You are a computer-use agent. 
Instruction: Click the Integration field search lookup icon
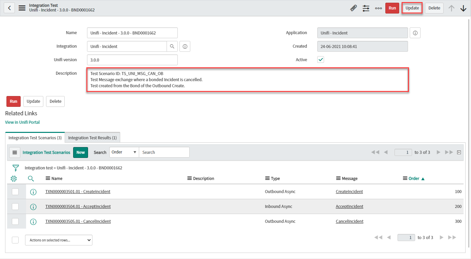click(172, 46)
